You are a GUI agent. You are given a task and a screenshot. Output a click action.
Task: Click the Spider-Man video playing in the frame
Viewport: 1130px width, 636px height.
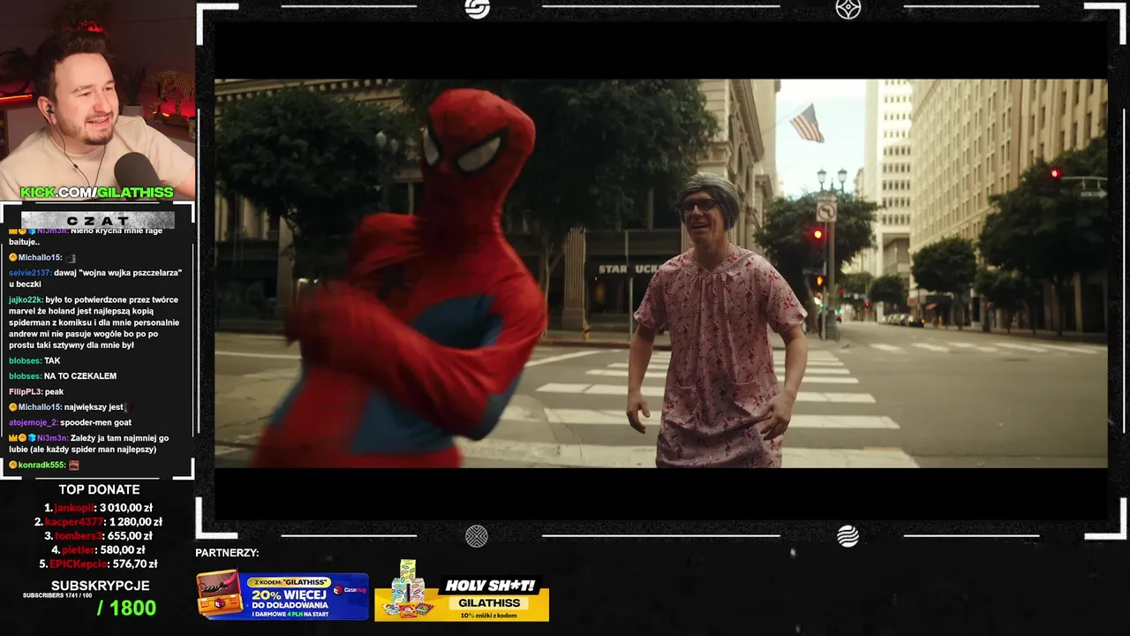click(x=660, y=273)
